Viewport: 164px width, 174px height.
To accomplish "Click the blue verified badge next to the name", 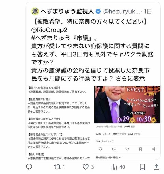I will coord(98,11).
